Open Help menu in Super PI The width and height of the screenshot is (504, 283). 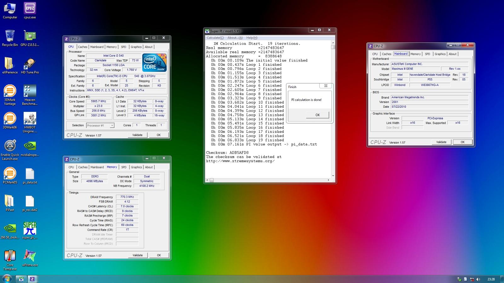(252, 38)
